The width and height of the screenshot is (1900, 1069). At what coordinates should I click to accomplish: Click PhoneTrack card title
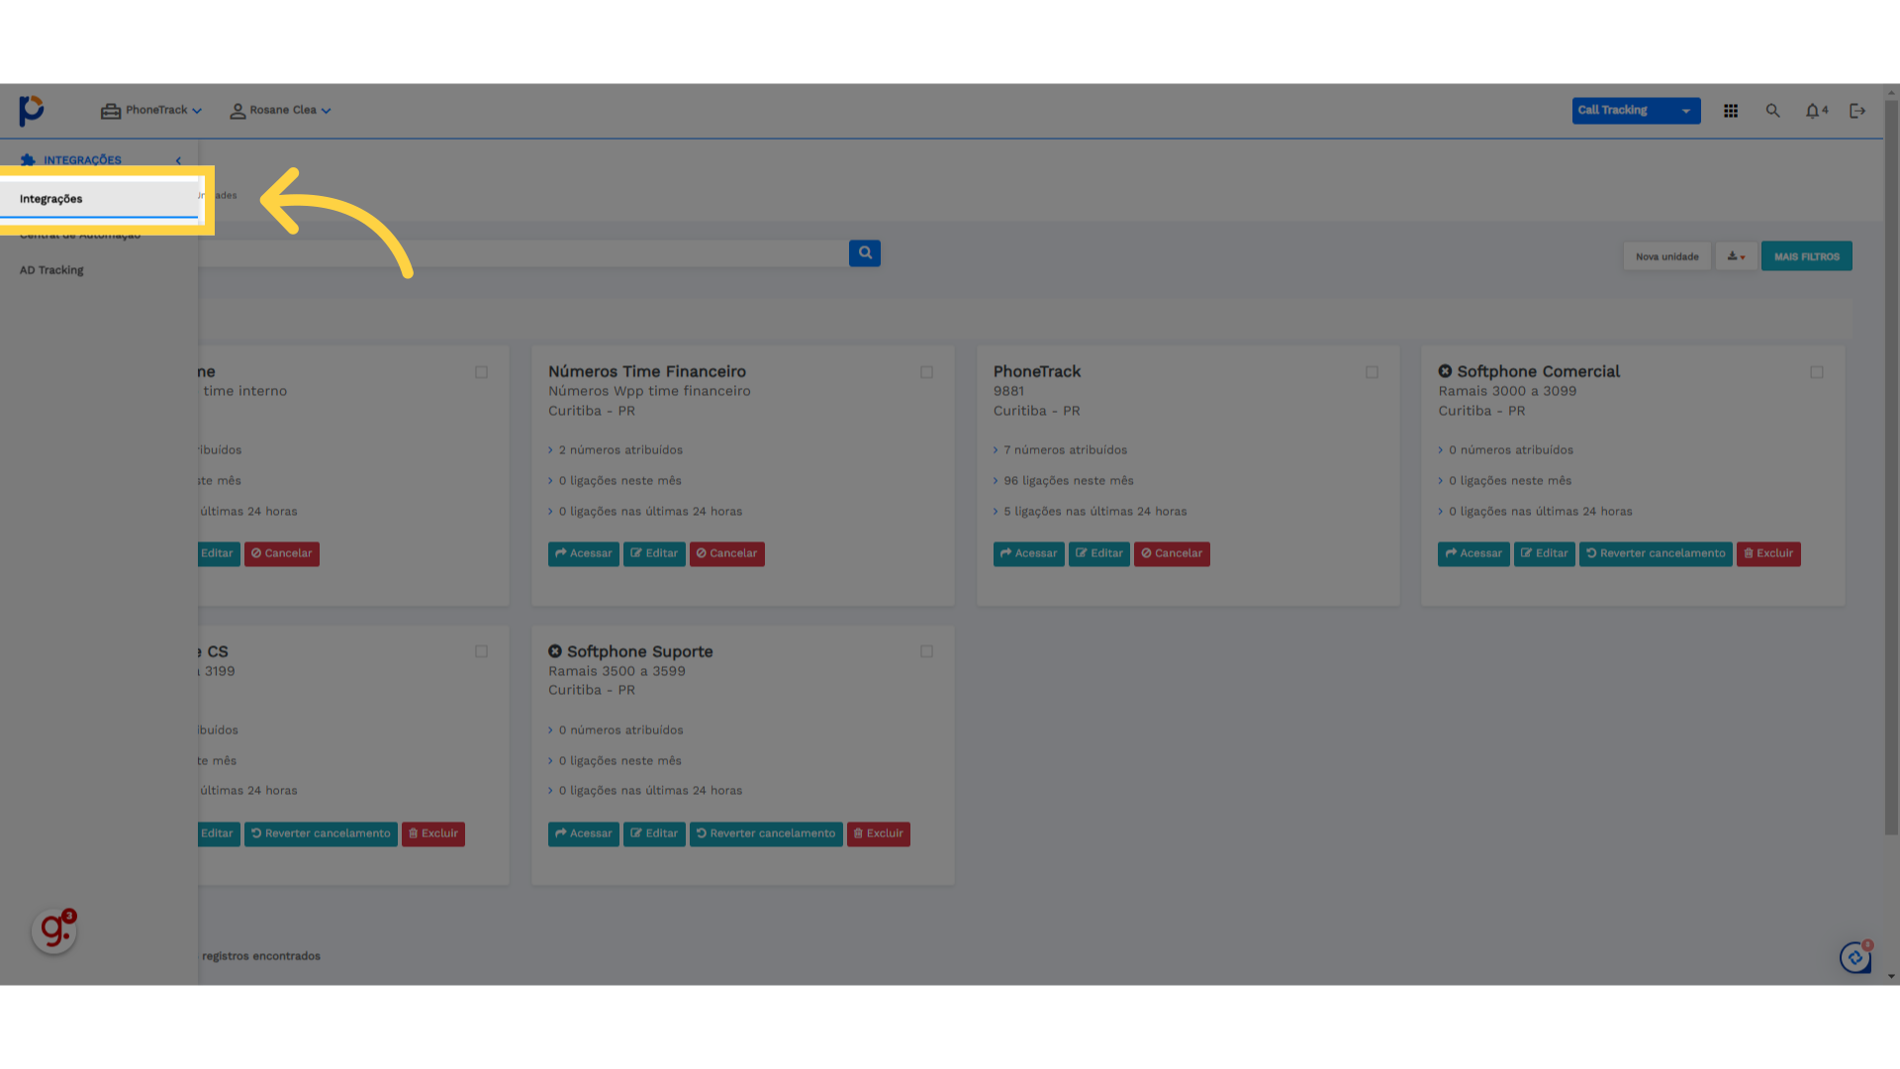pyautogui.click(x=1037, y=372)
